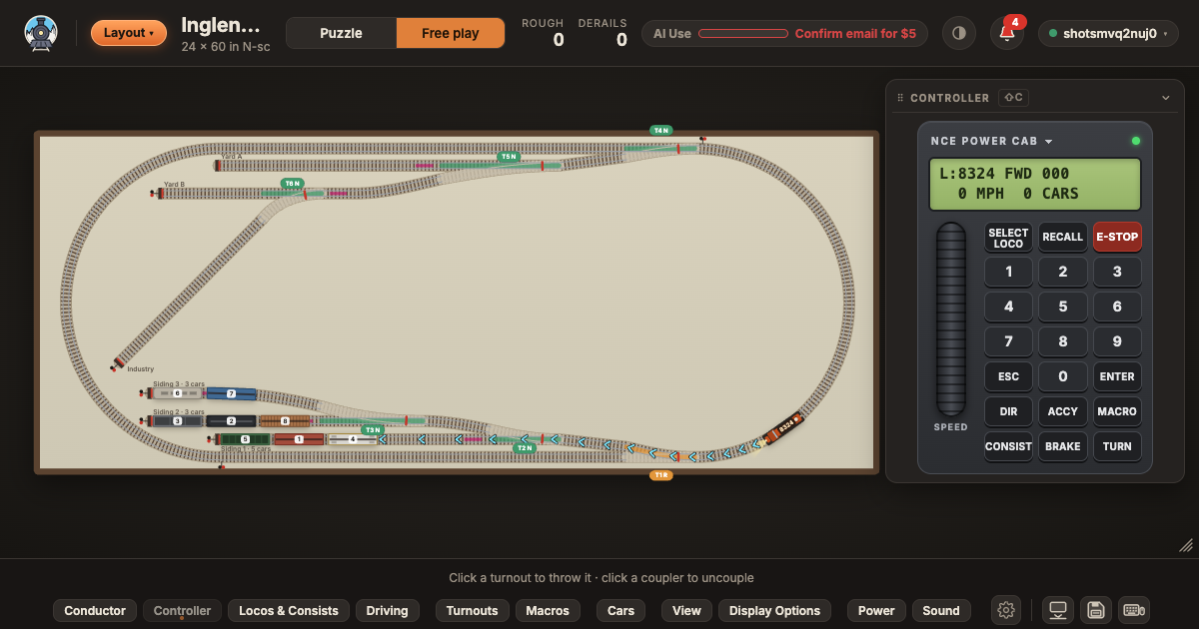The image size is (1199, 629).
Task: Click the Inglen... layout title
Action: pos(221,26)
